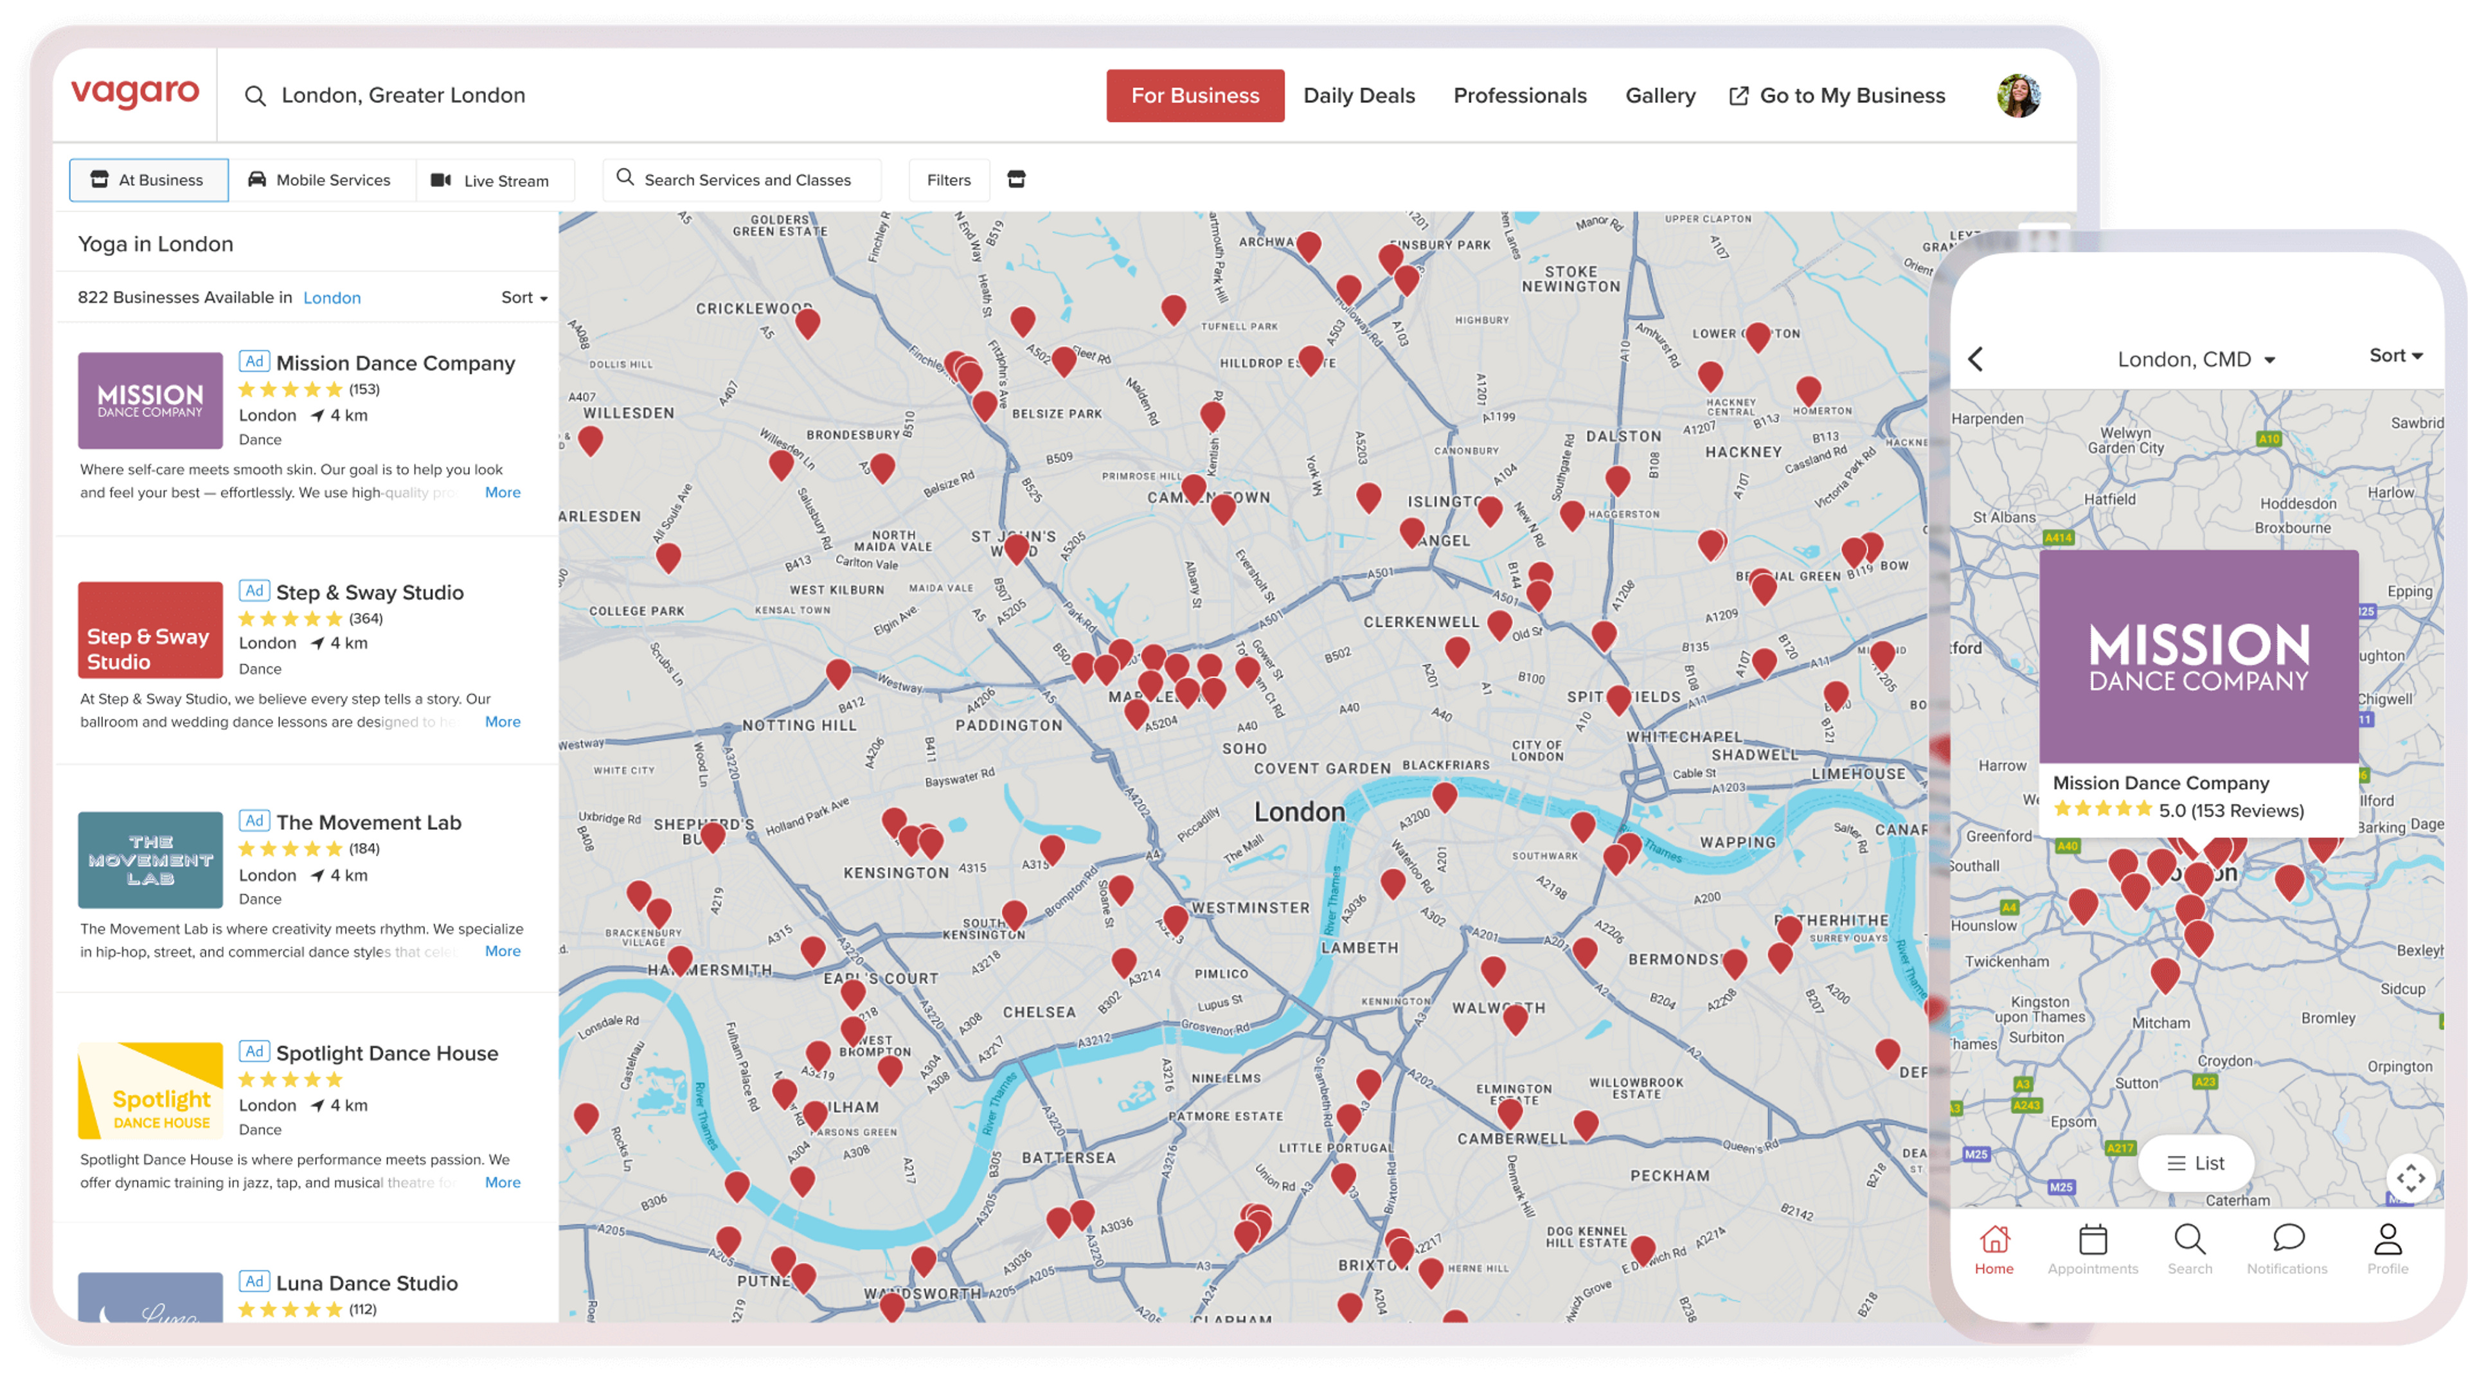
Task: Click The Movement Lab teal thumbnail
Action: (150, 859)
